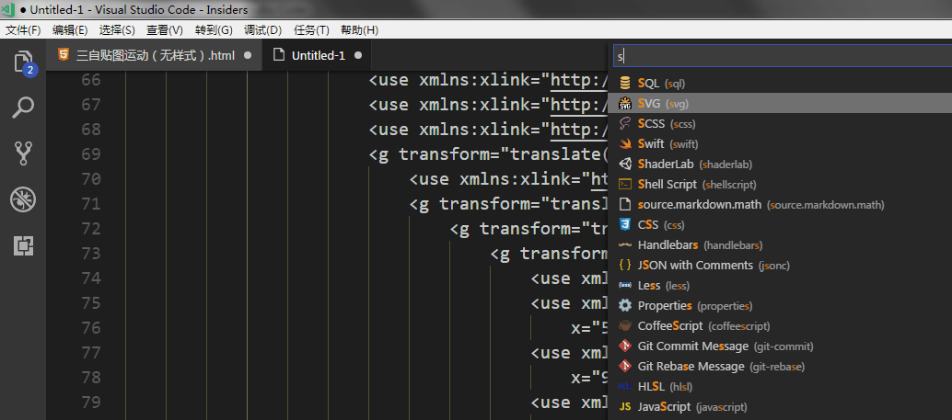This screenshot has height=420, width=952.
Task: Open the 任务(T) menu
Action: click(311, 30)
